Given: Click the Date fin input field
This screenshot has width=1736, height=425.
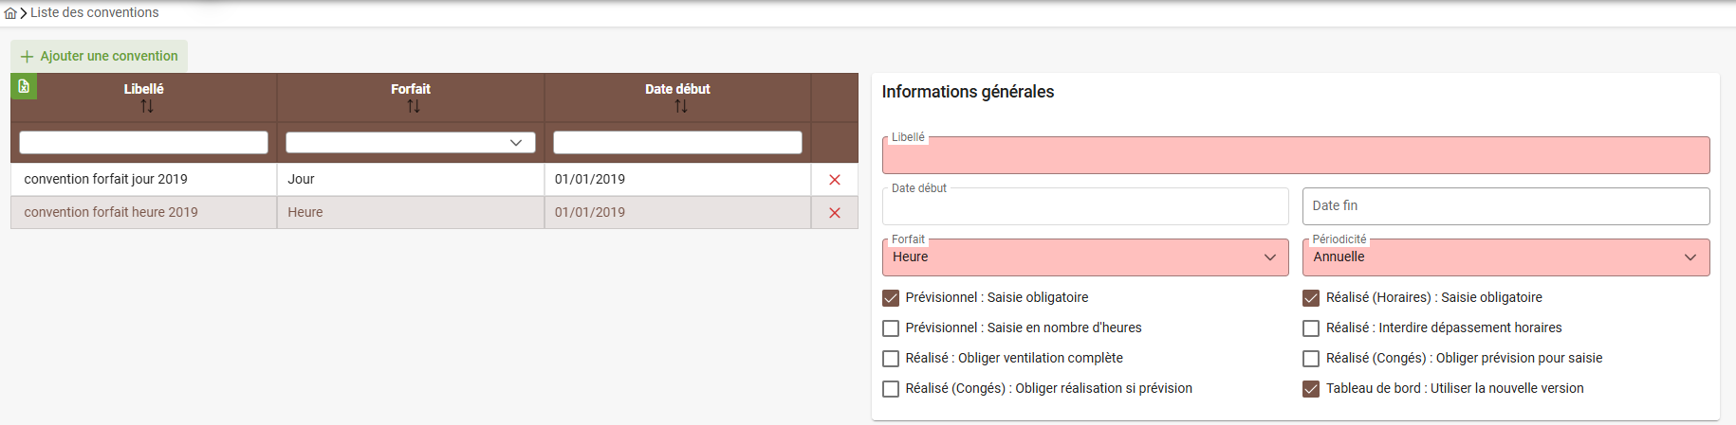Looking at the screenshot, I should pyautogui.click(x=1505, y=206).
